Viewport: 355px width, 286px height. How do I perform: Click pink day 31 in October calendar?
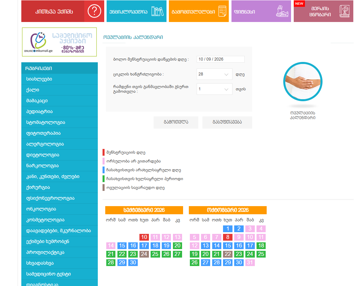(x=250, y=262)
